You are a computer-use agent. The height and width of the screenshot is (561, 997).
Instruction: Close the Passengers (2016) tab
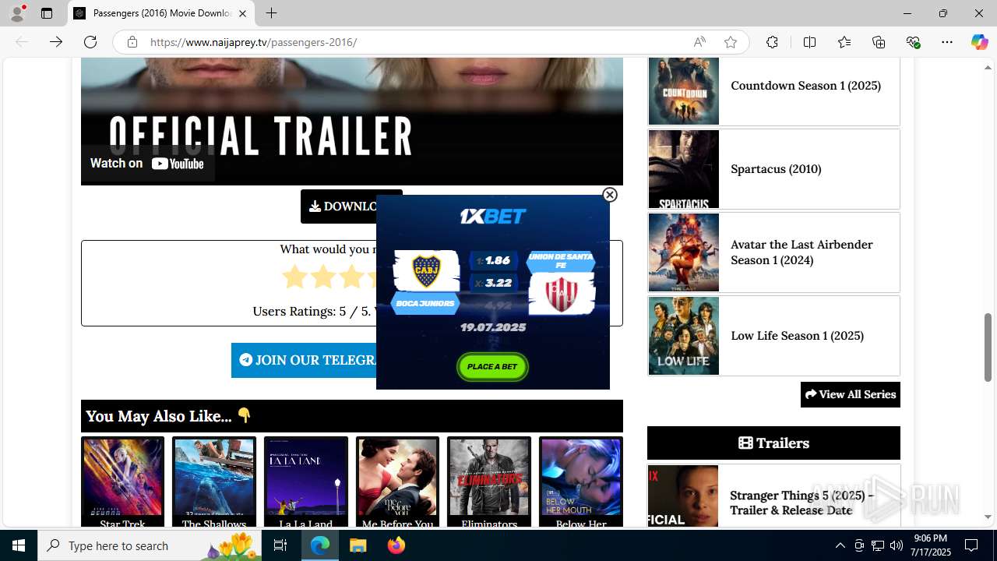point(242,13)
